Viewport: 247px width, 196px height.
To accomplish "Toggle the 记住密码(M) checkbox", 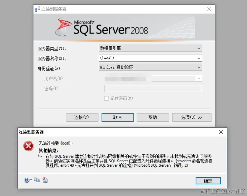I will [x=106, y=98].
